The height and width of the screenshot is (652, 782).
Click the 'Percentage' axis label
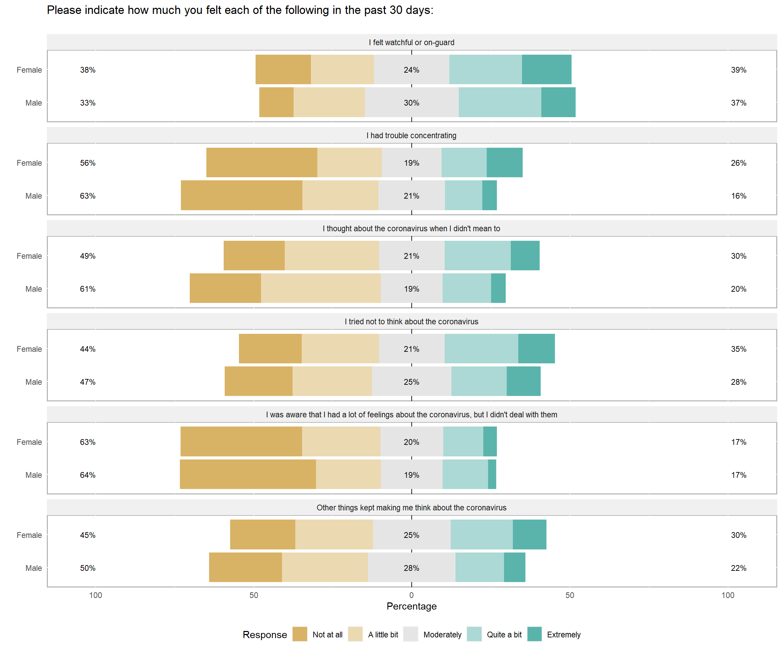[411, 606]
